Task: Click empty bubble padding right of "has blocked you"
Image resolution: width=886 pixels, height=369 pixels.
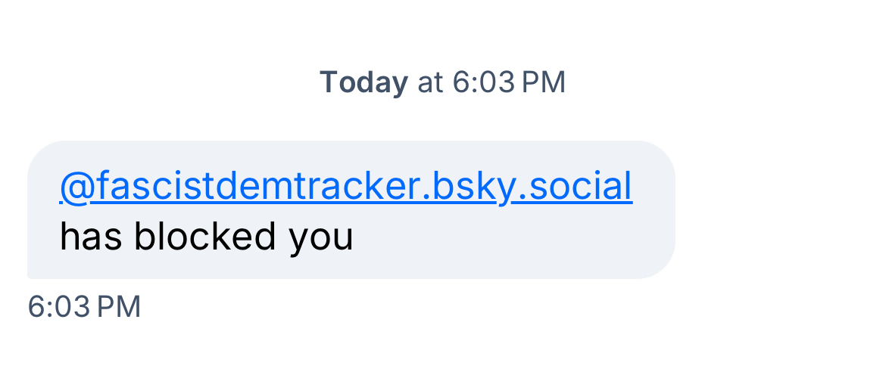Action: (x=515, y=237)
